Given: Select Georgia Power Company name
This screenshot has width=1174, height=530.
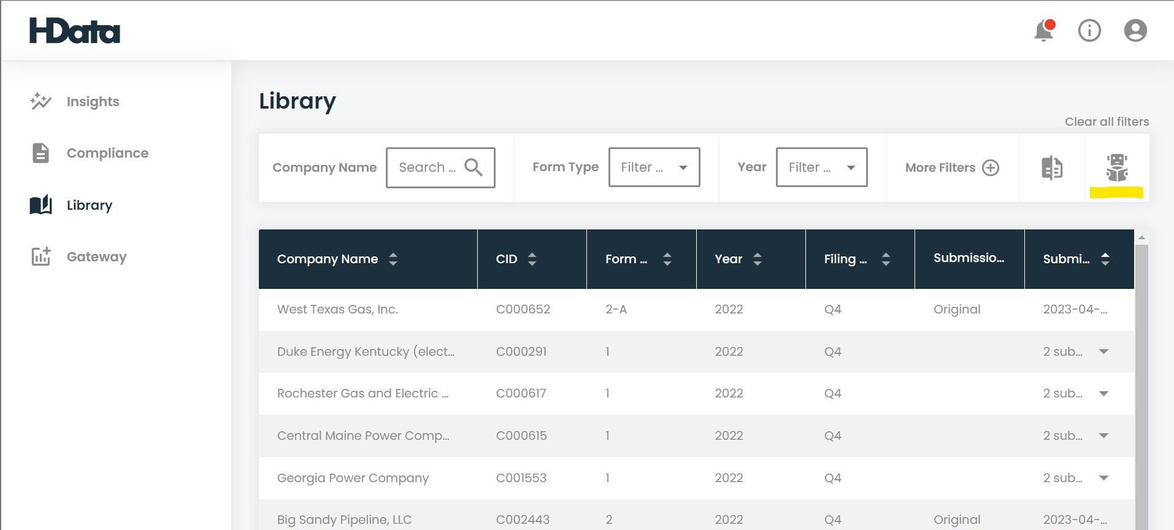Looking at the screenshot, I should (353, 478).
